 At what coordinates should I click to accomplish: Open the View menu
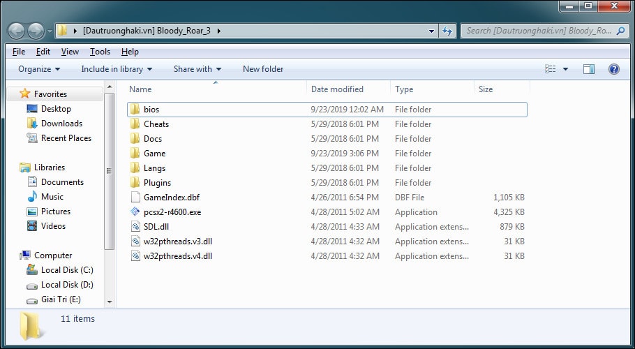point(70,52)
